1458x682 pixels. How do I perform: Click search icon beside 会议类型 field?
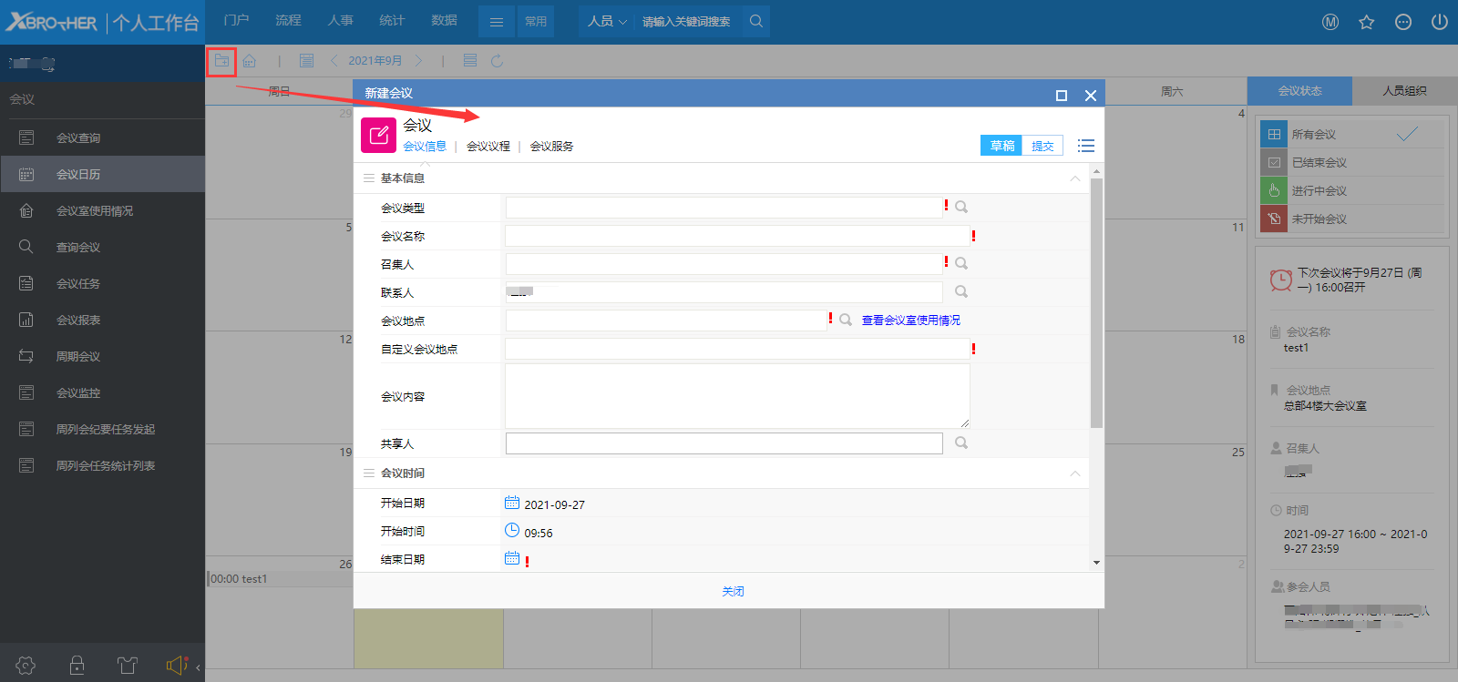[961, 208]
